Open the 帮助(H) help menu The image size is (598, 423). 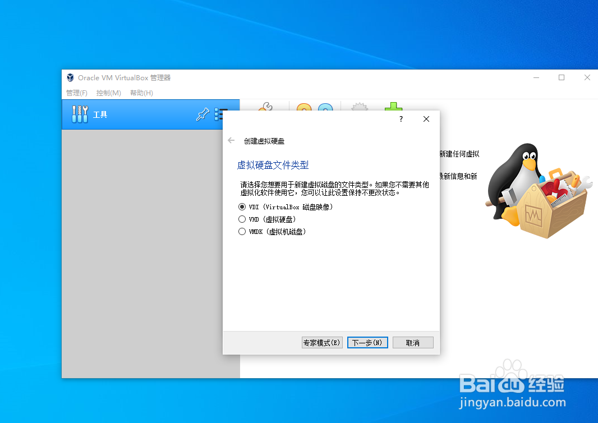[x=141, y=93]
